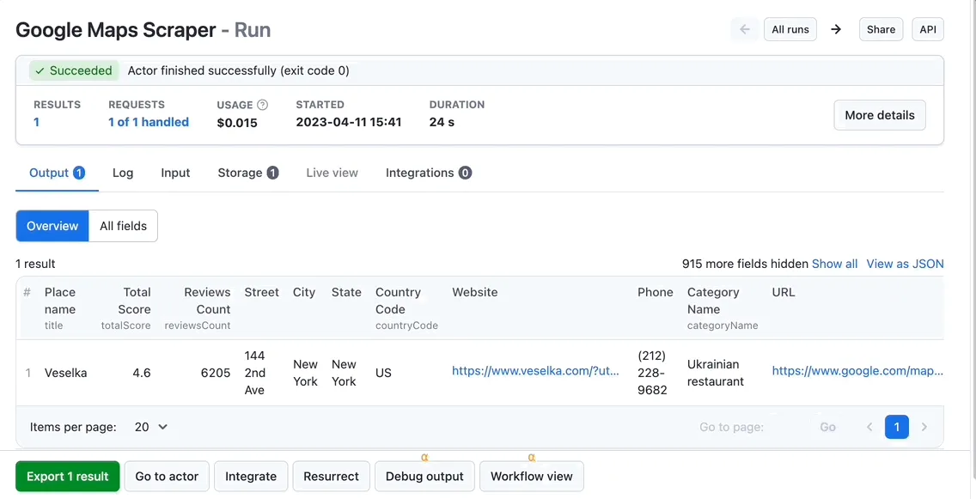The width and height of the screenshot is (976, 499).
Task: Select the Overview view toggle
Action: coord(52,226)
